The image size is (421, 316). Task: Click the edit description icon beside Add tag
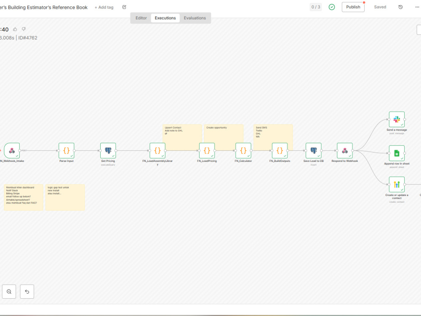[124, 7]
